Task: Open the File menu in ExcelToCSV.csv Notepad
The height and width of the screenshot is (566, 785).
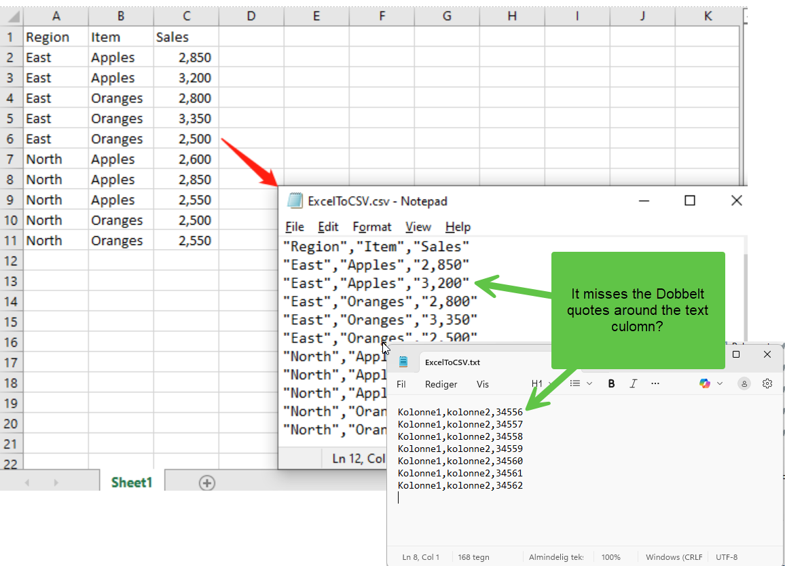Action: click(295, 227)
